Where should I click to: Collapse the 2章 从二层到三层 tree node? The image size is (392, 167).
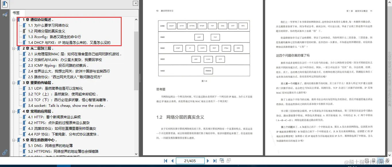(14, 48)
